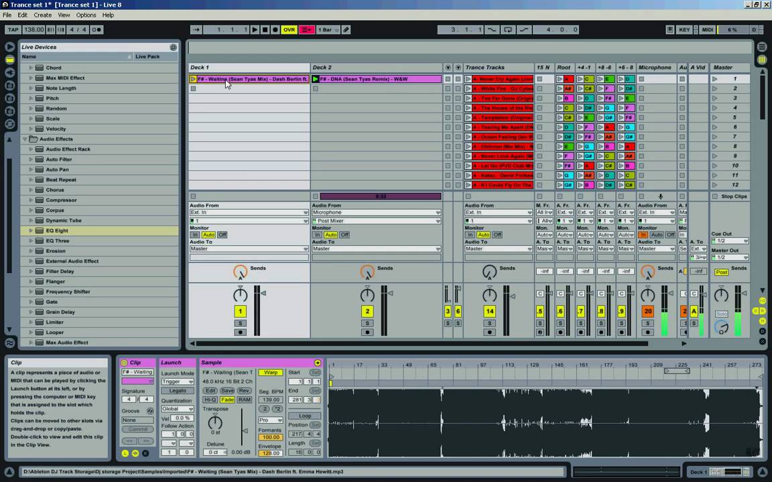772x482 pixels.
Task: Toggle Follow playback scrolling button
Action: tap(196, 29)
